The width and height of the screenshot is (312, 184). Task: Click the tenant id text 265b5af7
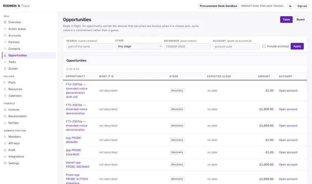(x=263, y=6)
